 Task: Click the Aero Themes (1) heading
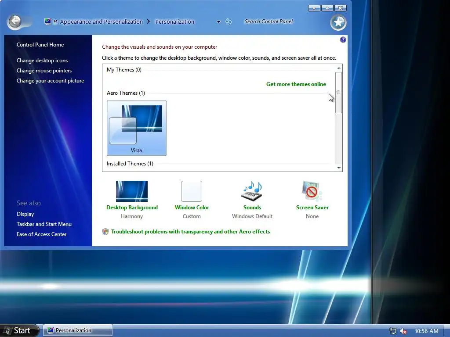126,93
